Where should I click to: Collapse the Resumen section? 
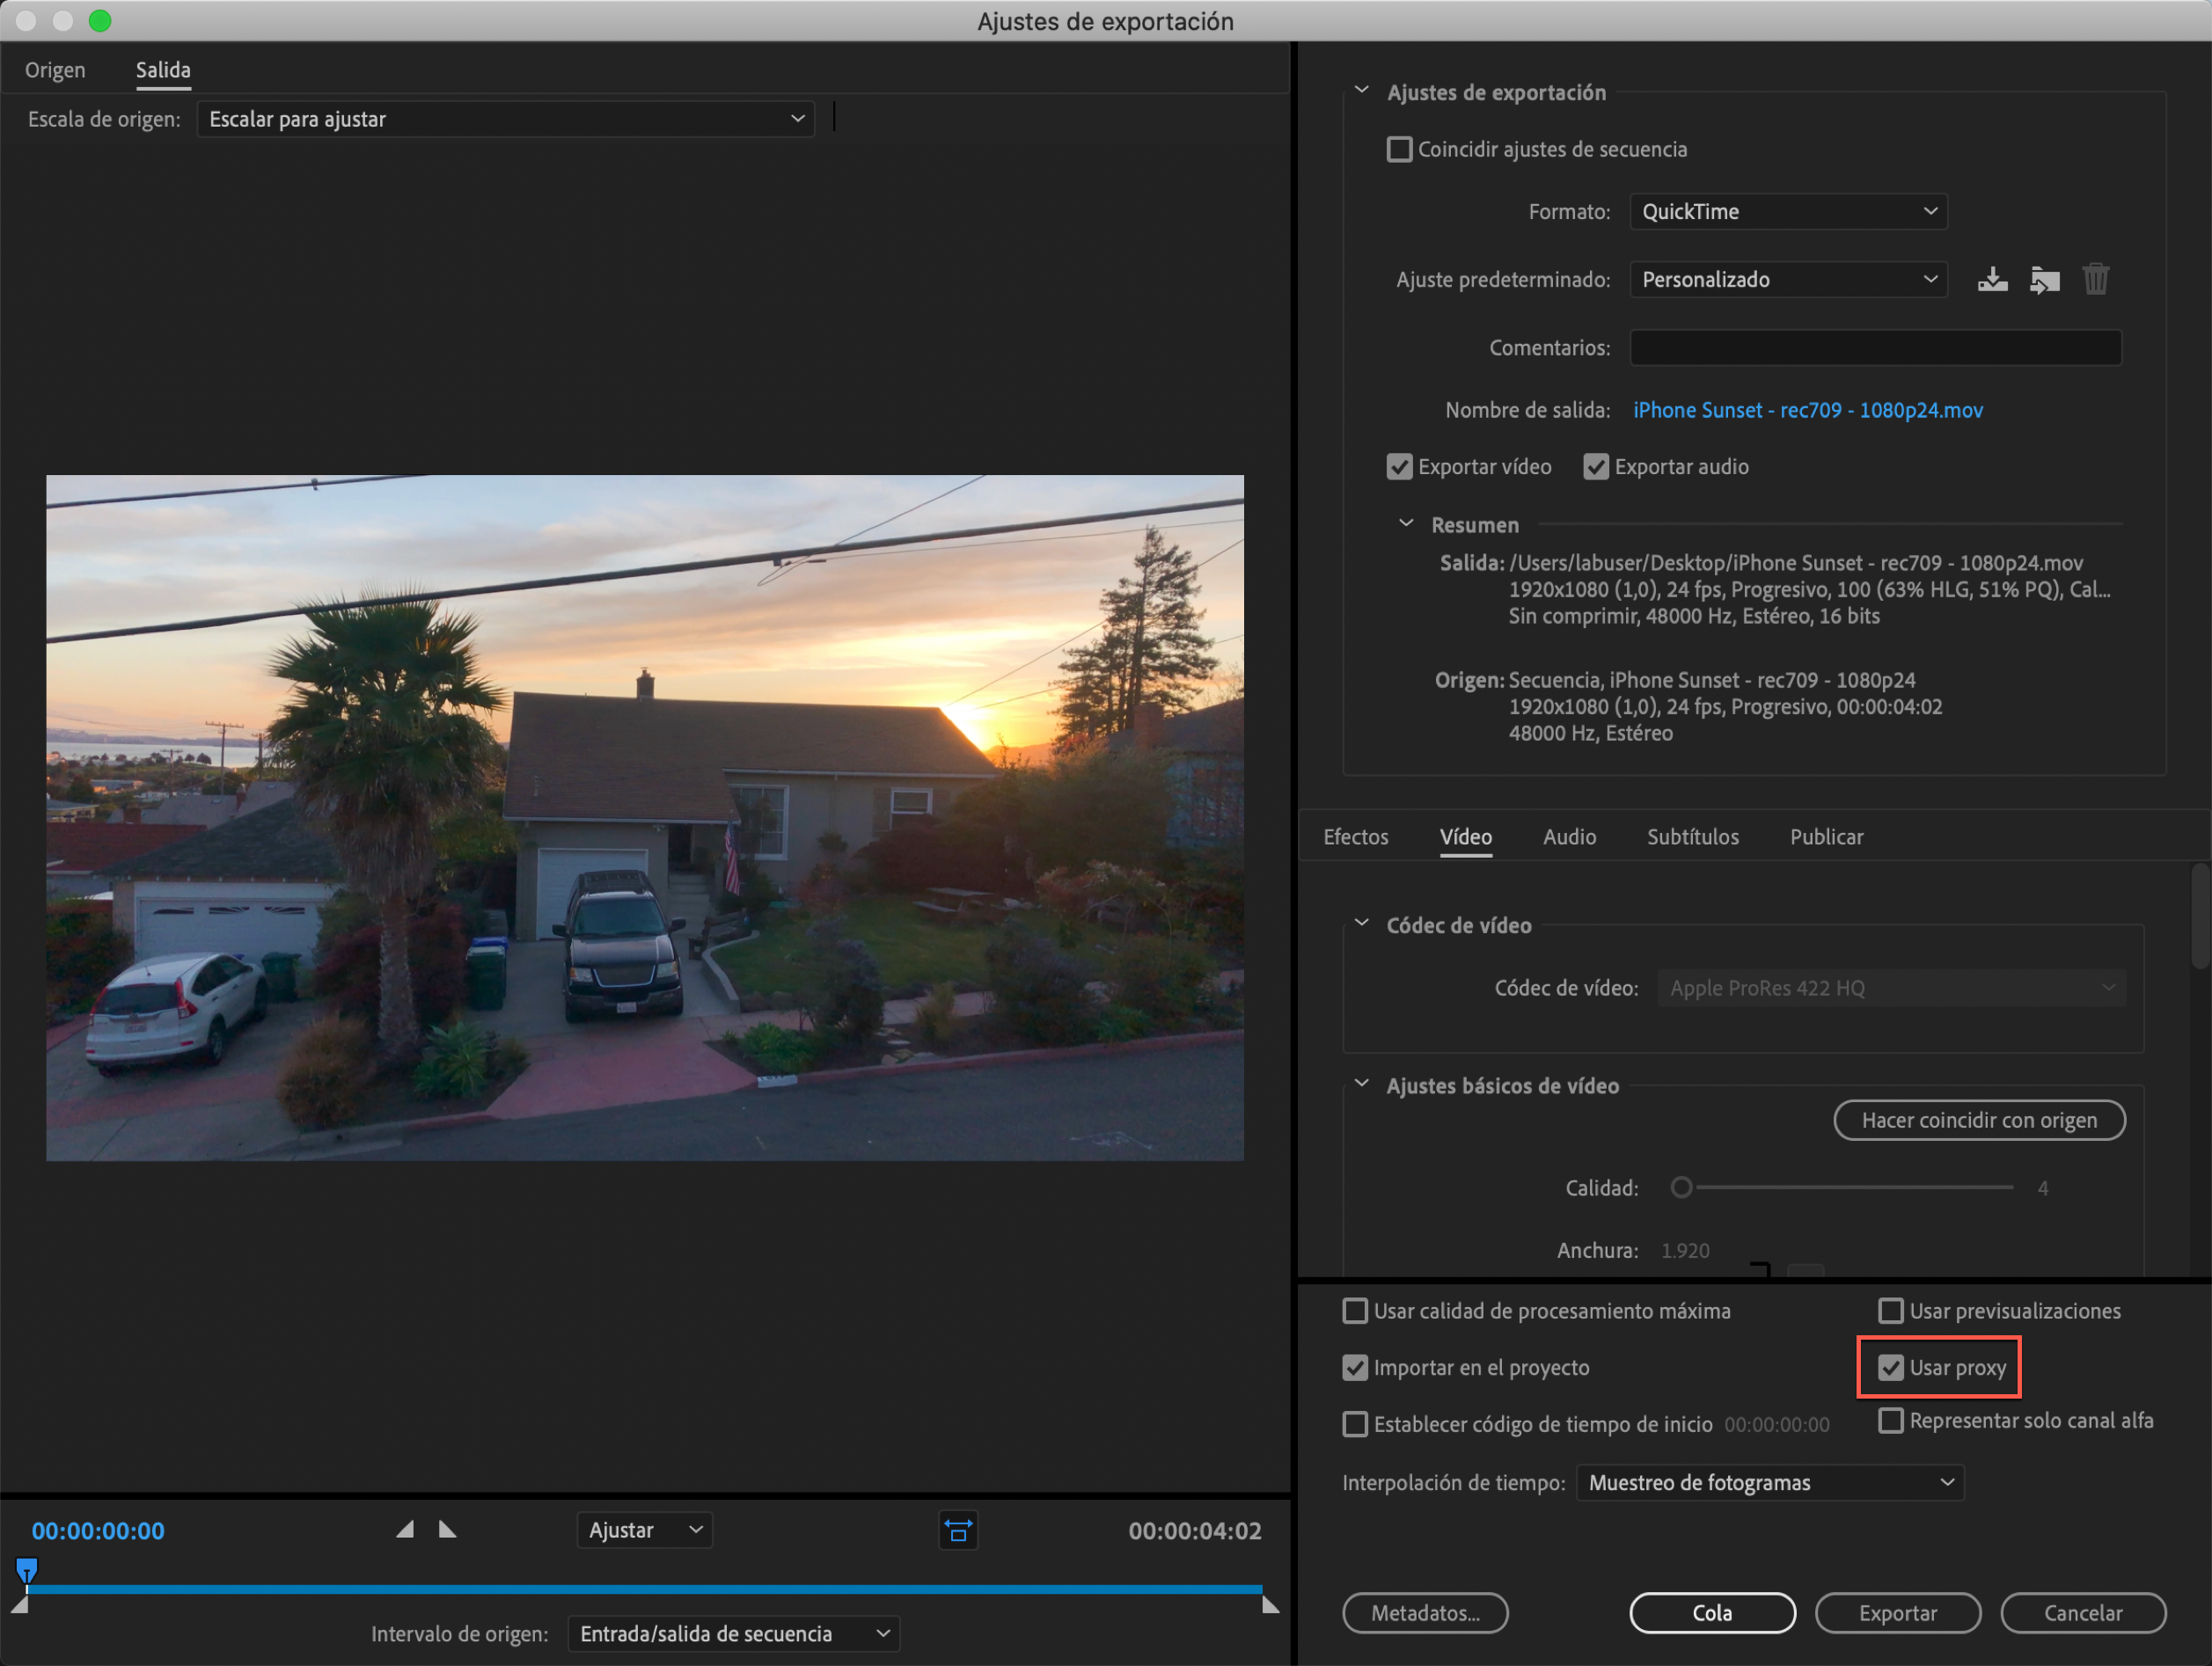tap(1406, 524)
